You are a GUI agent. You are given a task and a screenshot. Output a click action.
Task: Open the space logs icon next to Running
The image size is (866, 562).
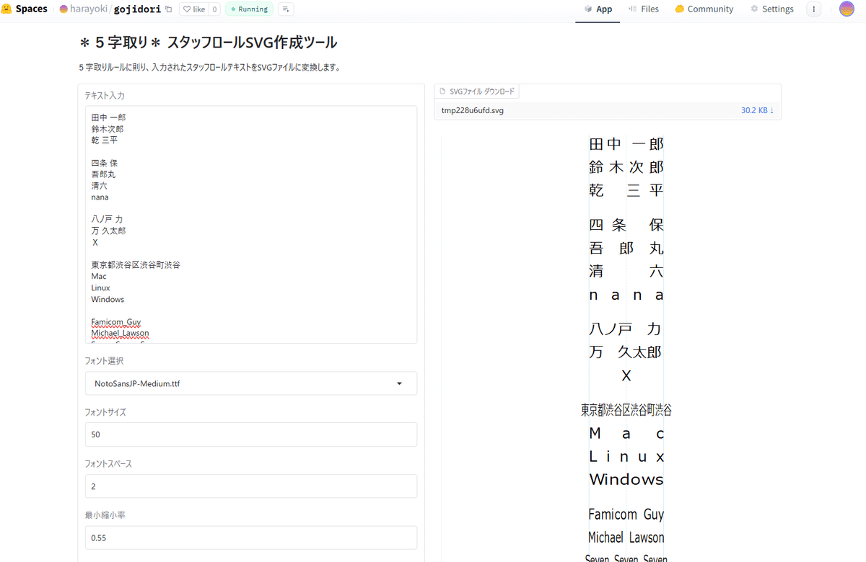coord(284,9)
